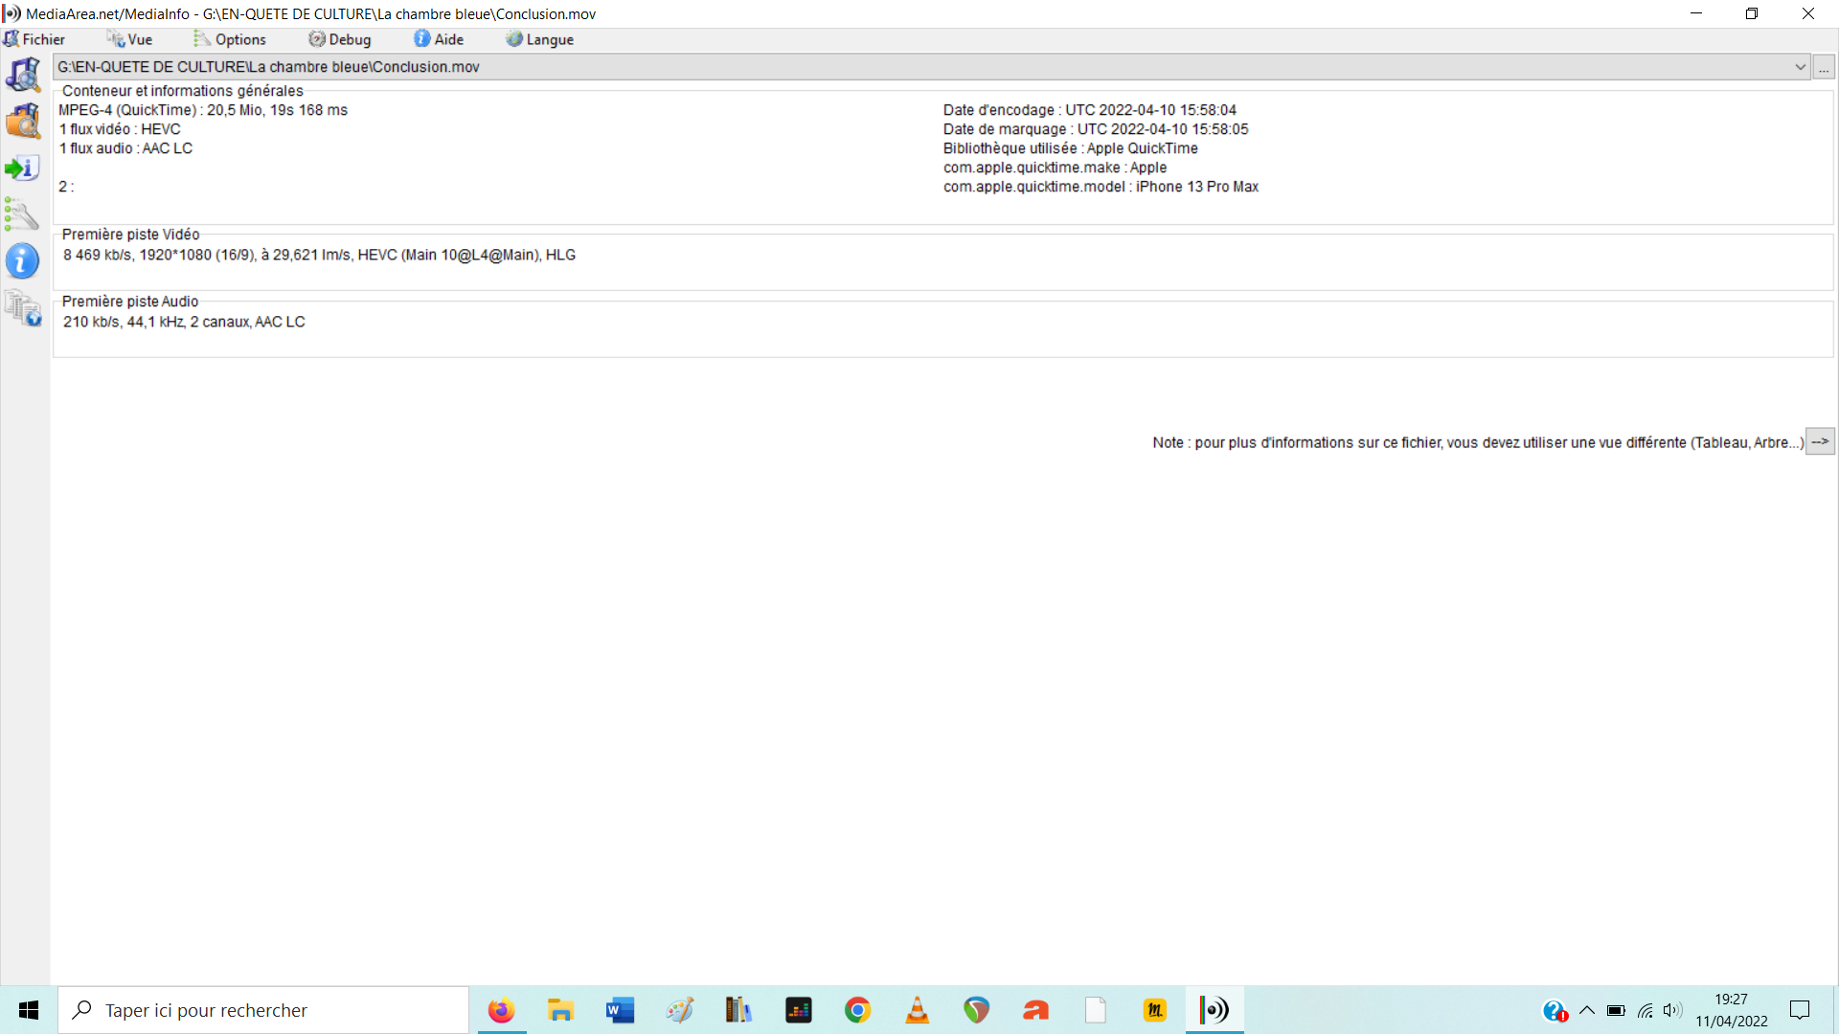Click the volume icon in system tray
This screenshot has width=1839, height=1034.
coord(1672,1010)
